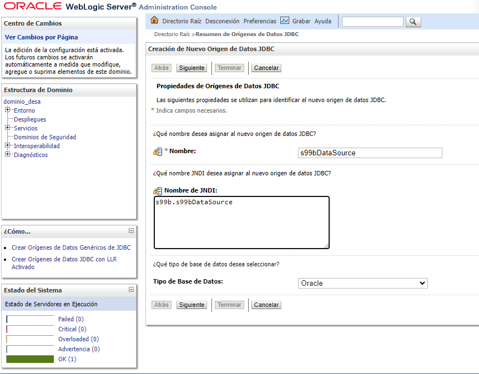The height and width of the screenshot is (374, 479).
Task: Click the bottom Cancelar button
Action: (x=266, y=305)
